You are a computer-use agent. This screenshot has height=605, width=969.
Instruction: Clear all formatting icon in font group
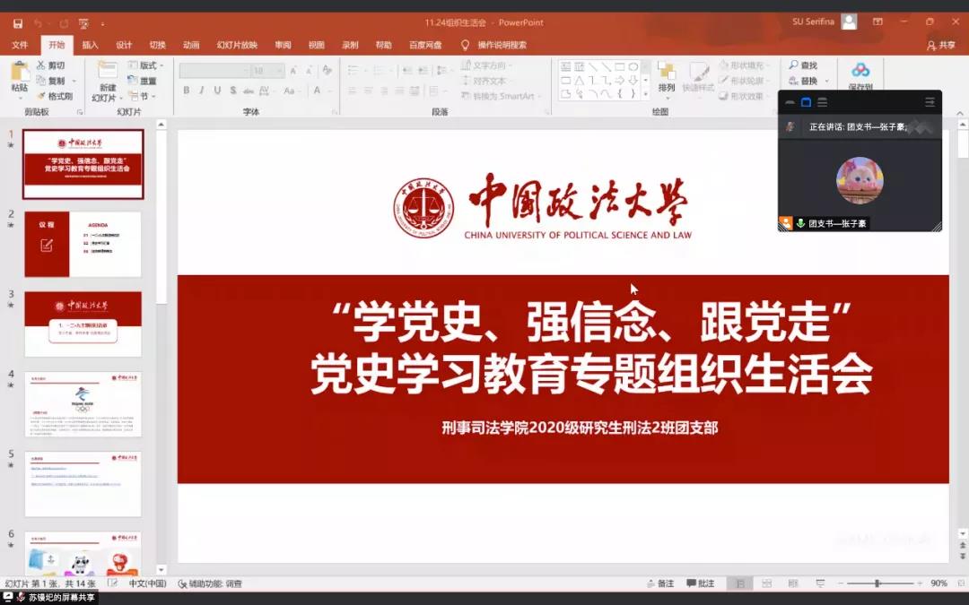tap(327, 71)
